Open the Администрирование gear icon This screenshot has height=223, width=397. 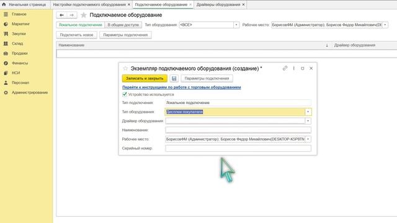tap(6, 92)
